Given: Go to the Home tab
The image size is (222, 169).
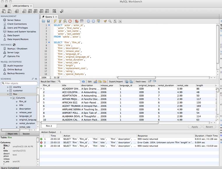Looking at the screenshot, I should (6, 6).
